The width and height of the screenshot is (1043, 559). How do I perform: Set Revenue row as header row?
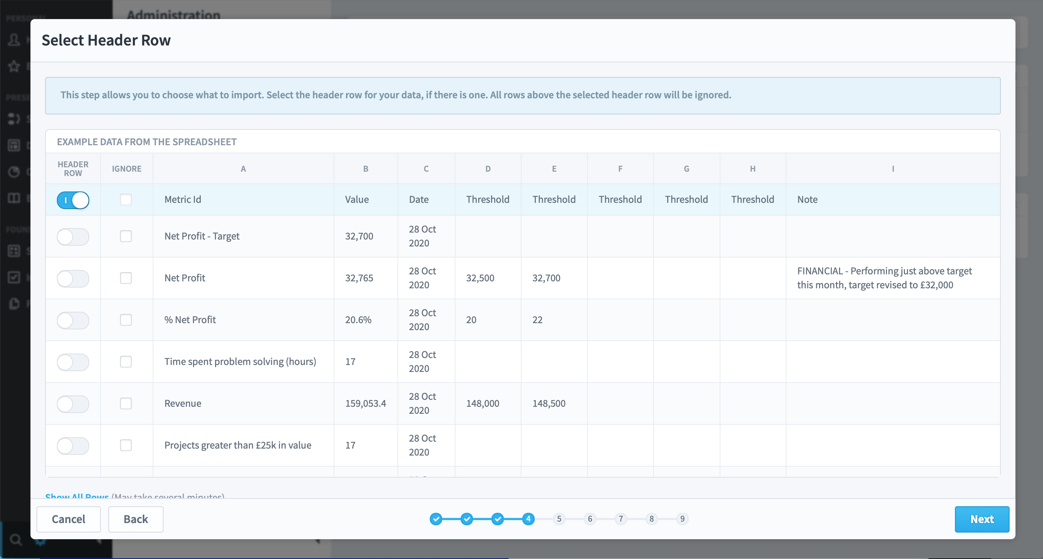point(73,403)
